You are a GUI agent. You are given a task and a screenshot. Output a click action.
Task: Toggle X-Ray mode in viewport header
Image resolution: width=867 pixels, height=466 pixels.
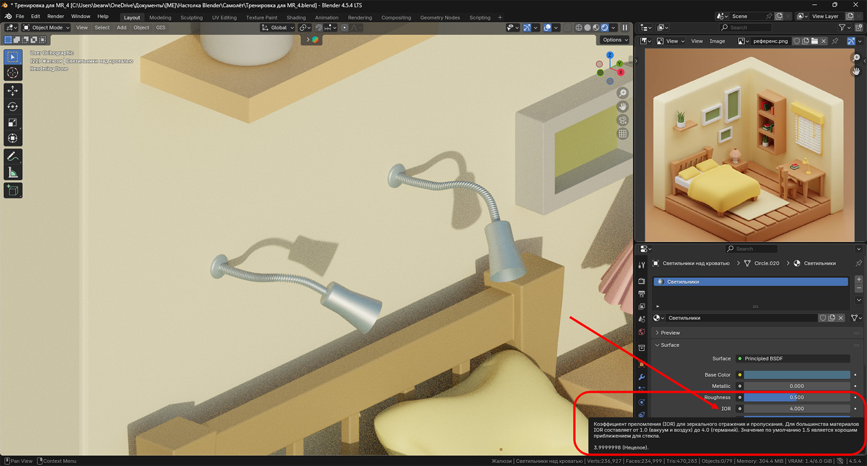(x=567, y=28)
